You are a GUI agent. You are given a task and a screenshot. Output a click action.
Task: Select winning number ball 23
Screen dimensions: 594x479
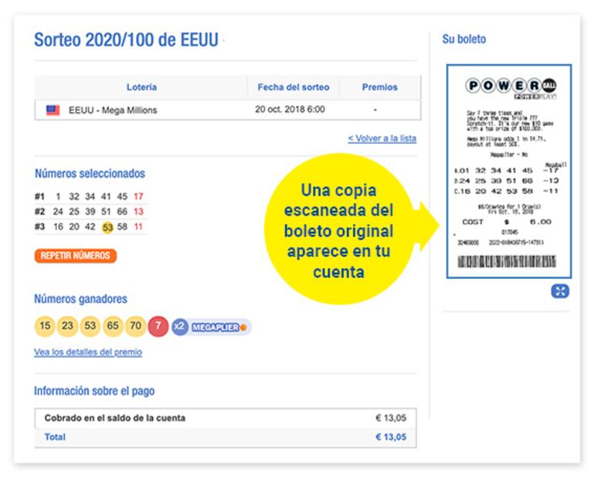click(68, 326)
